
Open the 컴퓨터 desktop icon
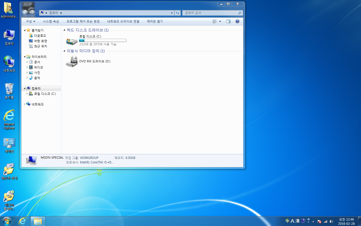coord(9,37)
